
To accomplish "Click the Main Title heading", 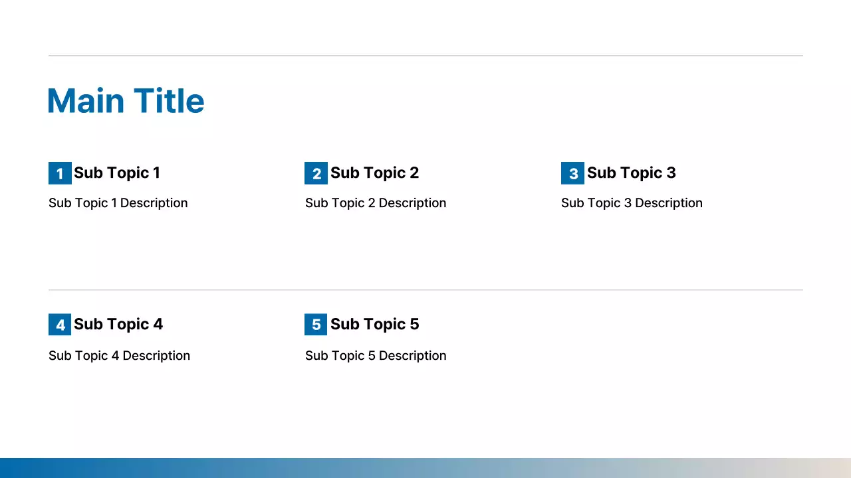I will coord(126,101).
